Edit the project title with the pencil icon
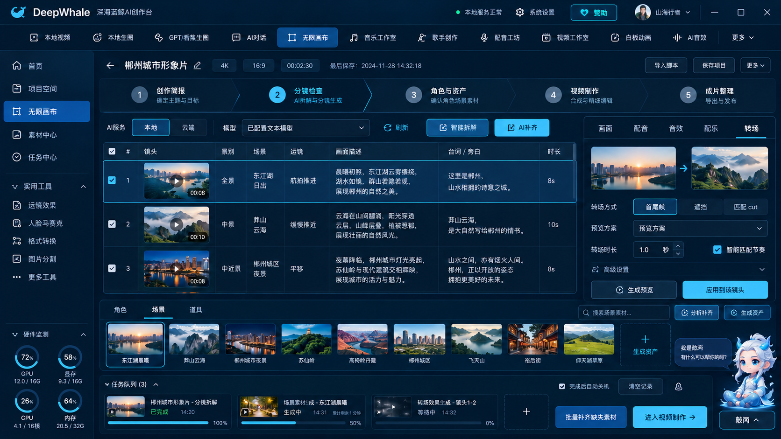 click(198, 66)
